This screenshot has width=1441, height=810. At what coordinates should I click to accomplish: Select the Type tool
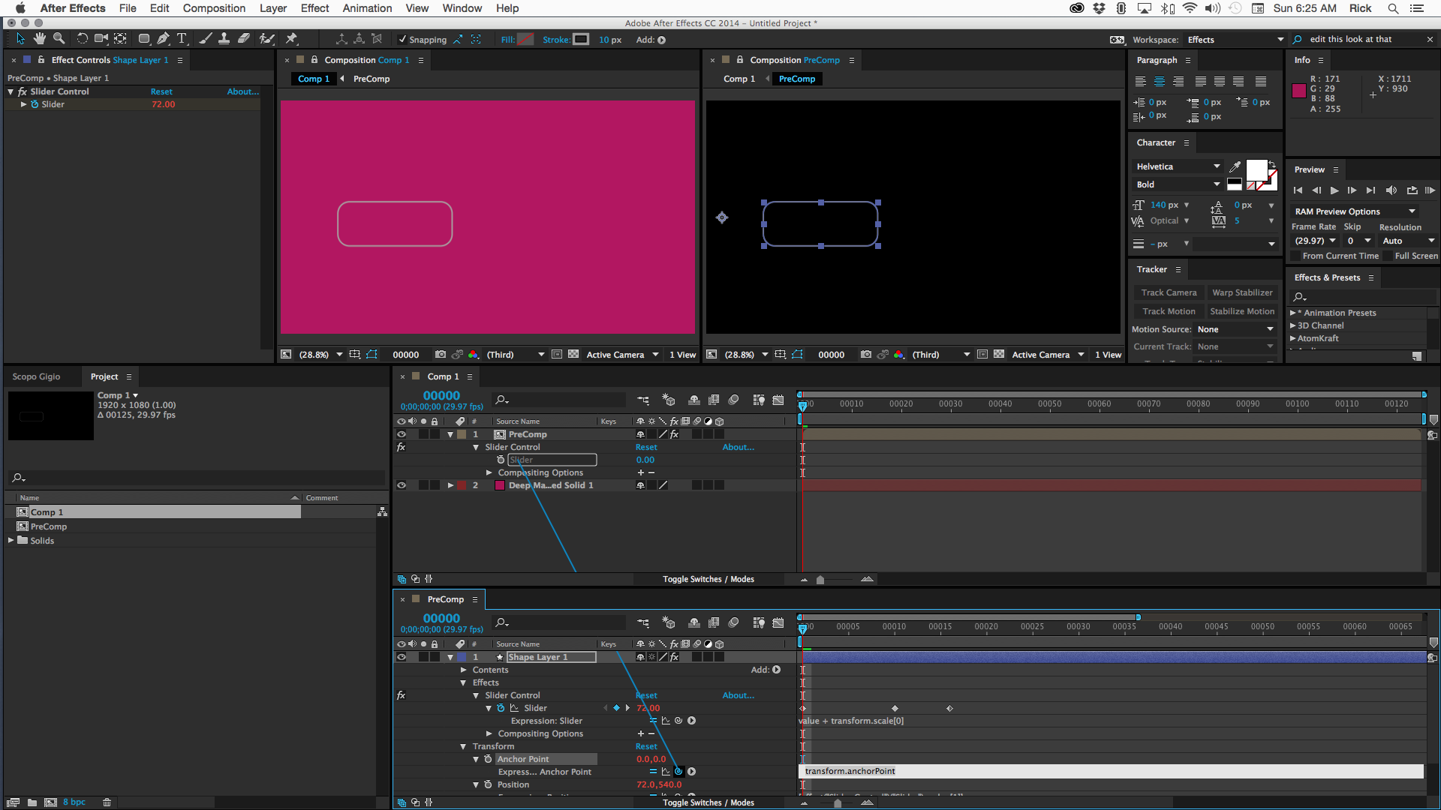click(x=182, y=39)
